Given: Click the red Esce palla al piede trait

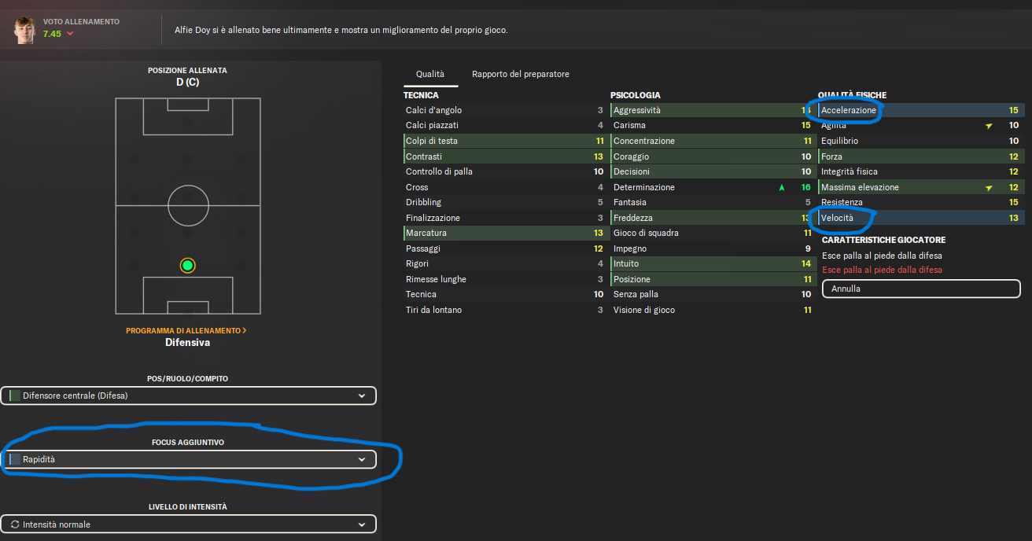Looking at the screenshot, I should [882, 270].
